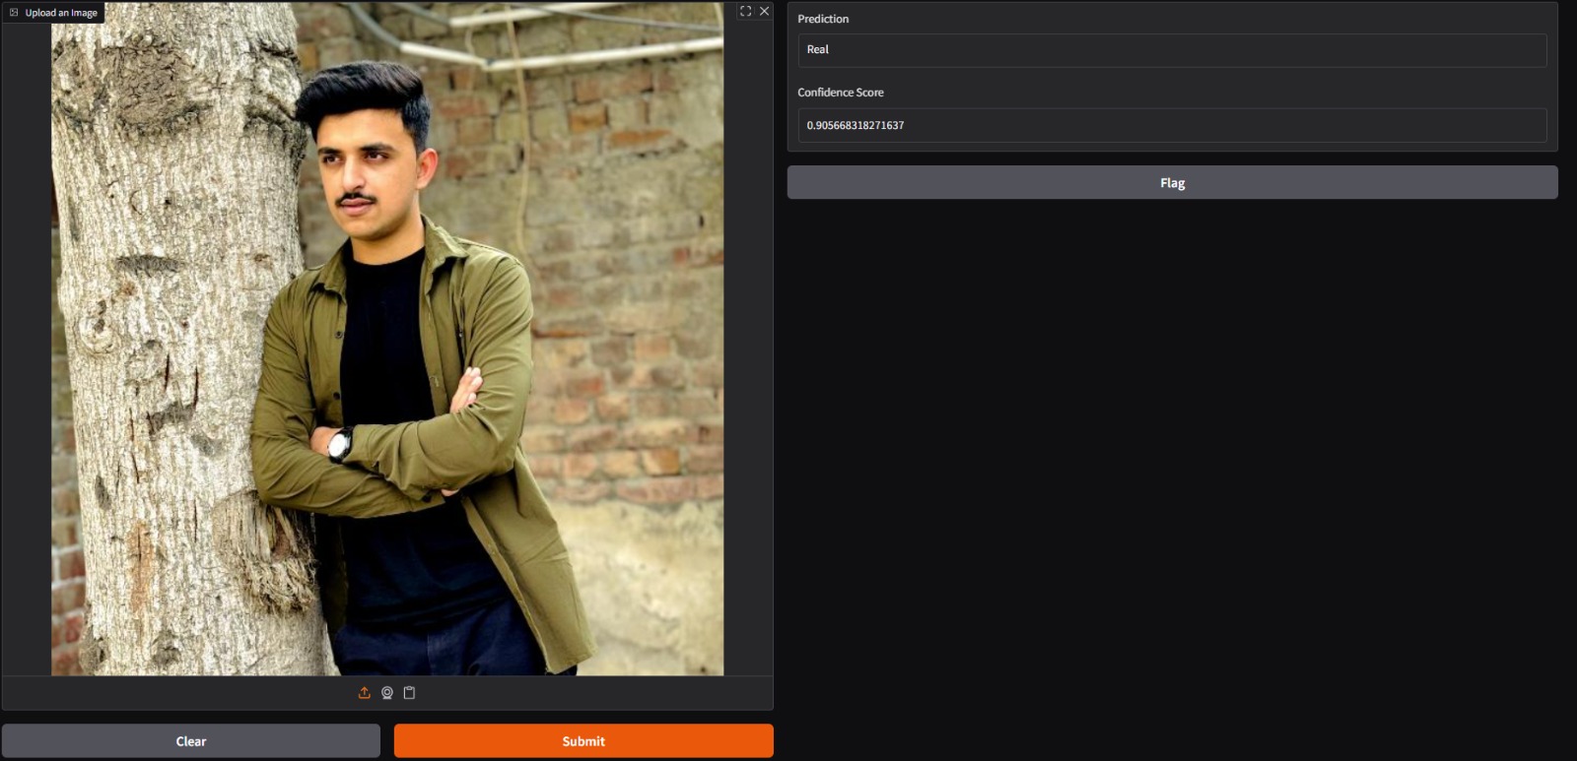The image size is (1577, 761).
Task: Click the Upload an Image label text
Action: coord(61,13)
